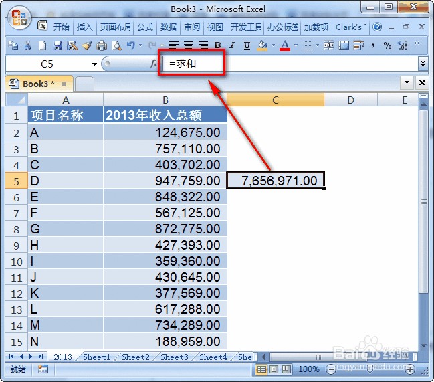Select Normal view button in status bar

pos(261,369)
